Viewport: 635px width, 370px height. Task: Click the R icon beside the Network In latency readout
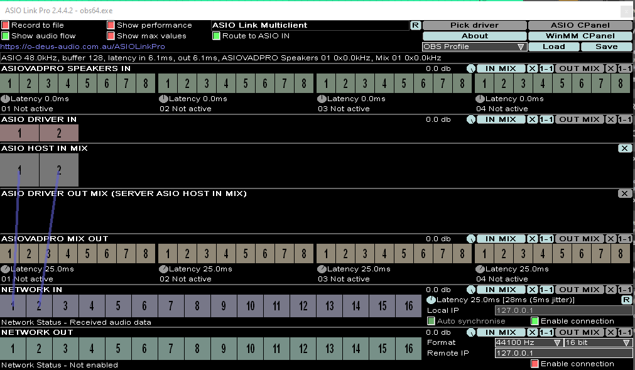coord(626,300)
